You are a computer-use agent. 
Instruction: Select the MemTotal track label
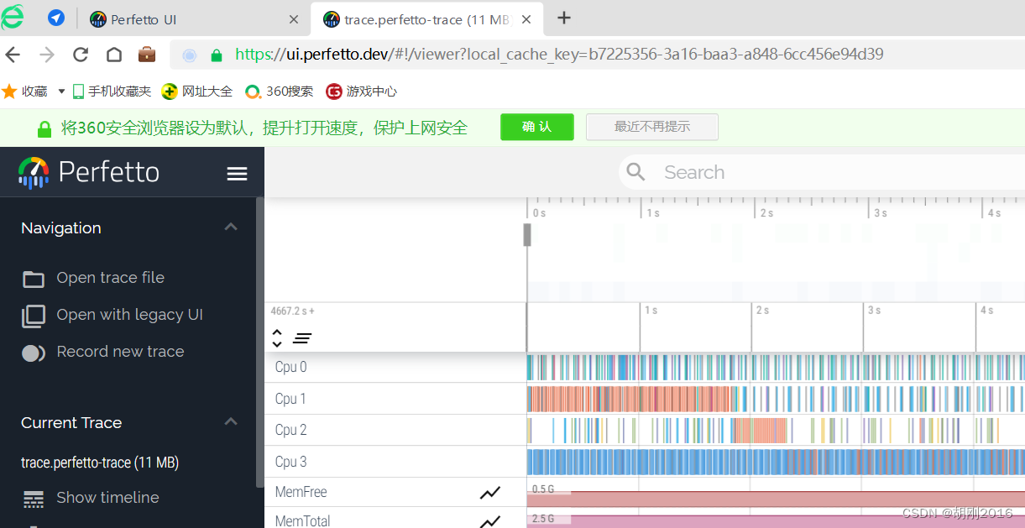pos(302,521)
